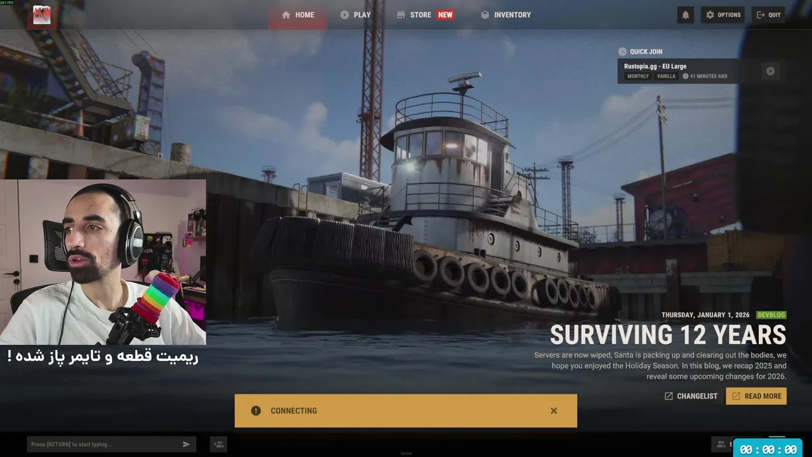Click the NEW badge next to Store
This screenshot has height=457, width=812.
pyautogui.click(x=445, y=15)
